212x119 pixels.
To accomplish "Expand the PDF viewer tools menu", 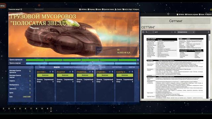I will [x=209, y=32].
